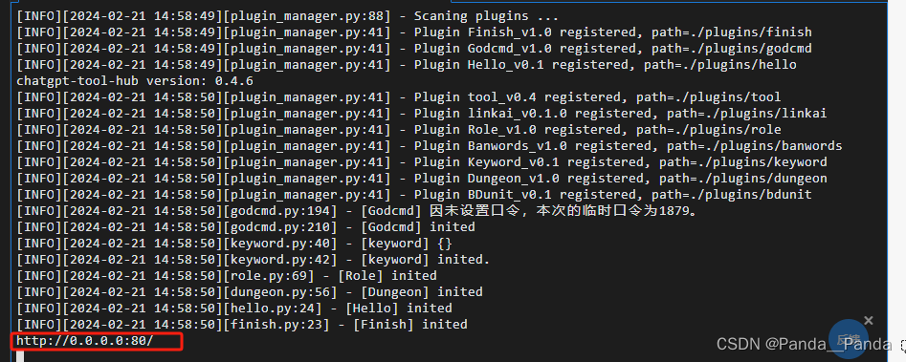This screenshot has width=906, height=362.
Task: Click the partial dashed icon at right edge
Action: pyautogui.click(x=902, y=345)
